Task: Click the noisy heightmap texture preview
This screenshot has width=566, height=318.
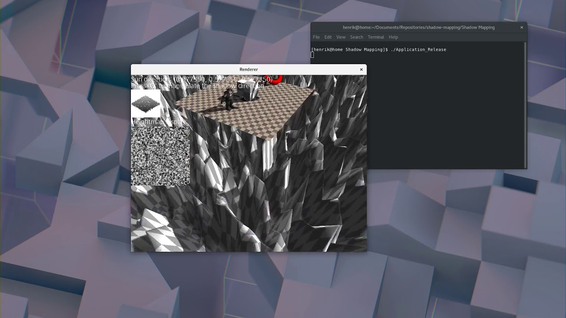Action: click(161, 155)
